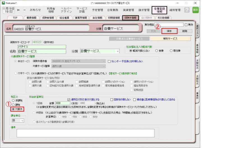This screenshot has width=226, height=148.
Task: Enable 回数を印刷しない checkbox
Action: [111, 99]
